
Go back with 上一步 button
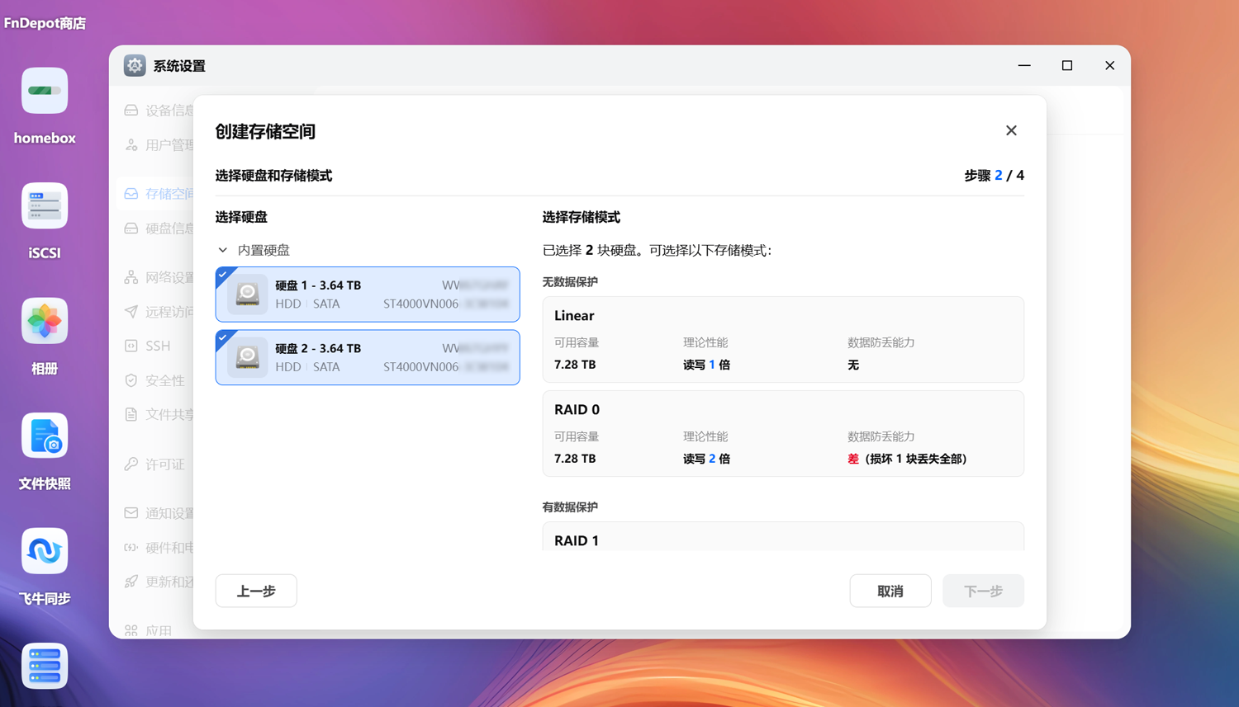(256, 591)
